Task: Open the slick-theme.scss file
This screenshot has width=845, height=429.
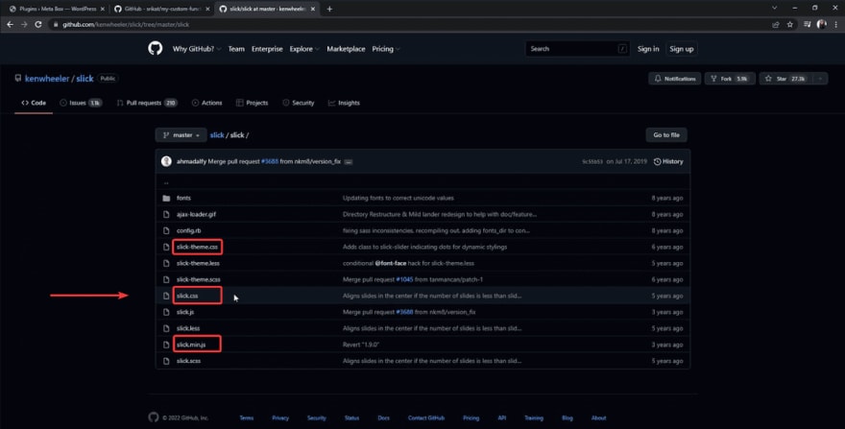Action: (199, 279)
